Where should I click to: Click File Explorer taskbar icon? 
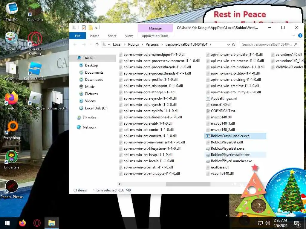point(52,223)
